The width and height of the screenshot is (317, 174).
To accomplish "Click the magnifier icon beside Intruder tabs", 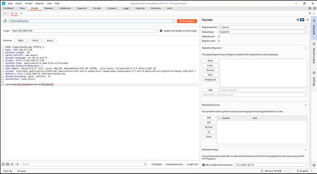I will point(310,13).
